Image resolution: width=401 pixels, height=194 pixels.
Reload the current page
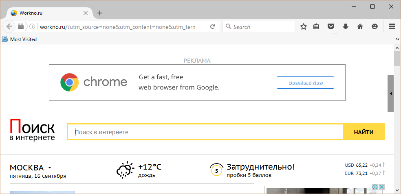click(212, 27)
